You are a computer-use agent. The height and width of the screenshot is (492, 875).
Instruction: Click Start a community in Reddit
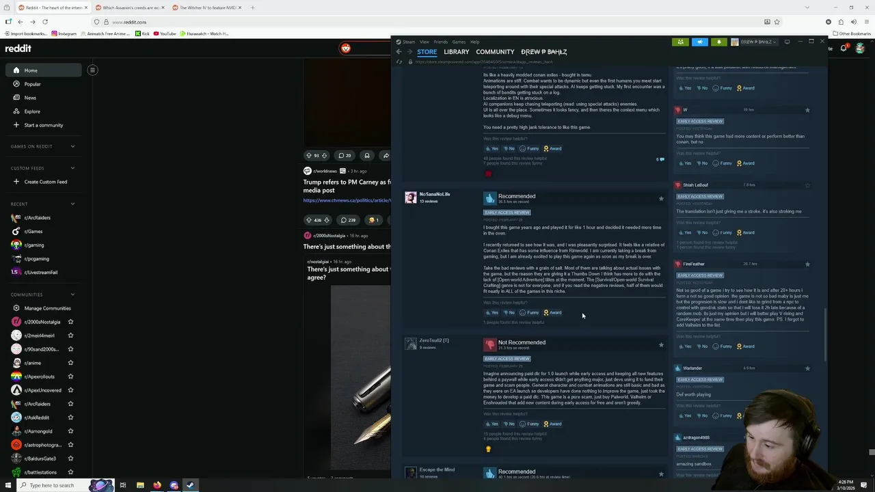pyautogui.click(x=44, y=125)
